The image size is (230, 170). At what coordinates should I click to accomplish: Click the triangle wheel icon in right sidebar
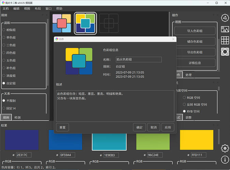click(x=225, y=18)
